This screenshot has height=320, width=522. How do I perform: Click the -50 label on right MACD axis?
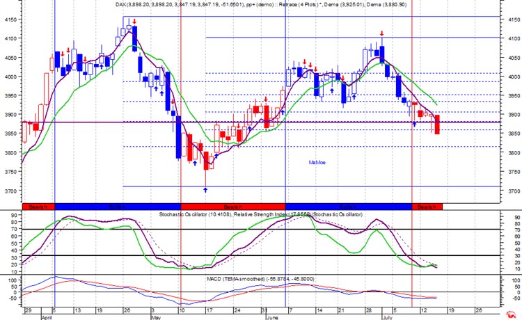point(516,298)
